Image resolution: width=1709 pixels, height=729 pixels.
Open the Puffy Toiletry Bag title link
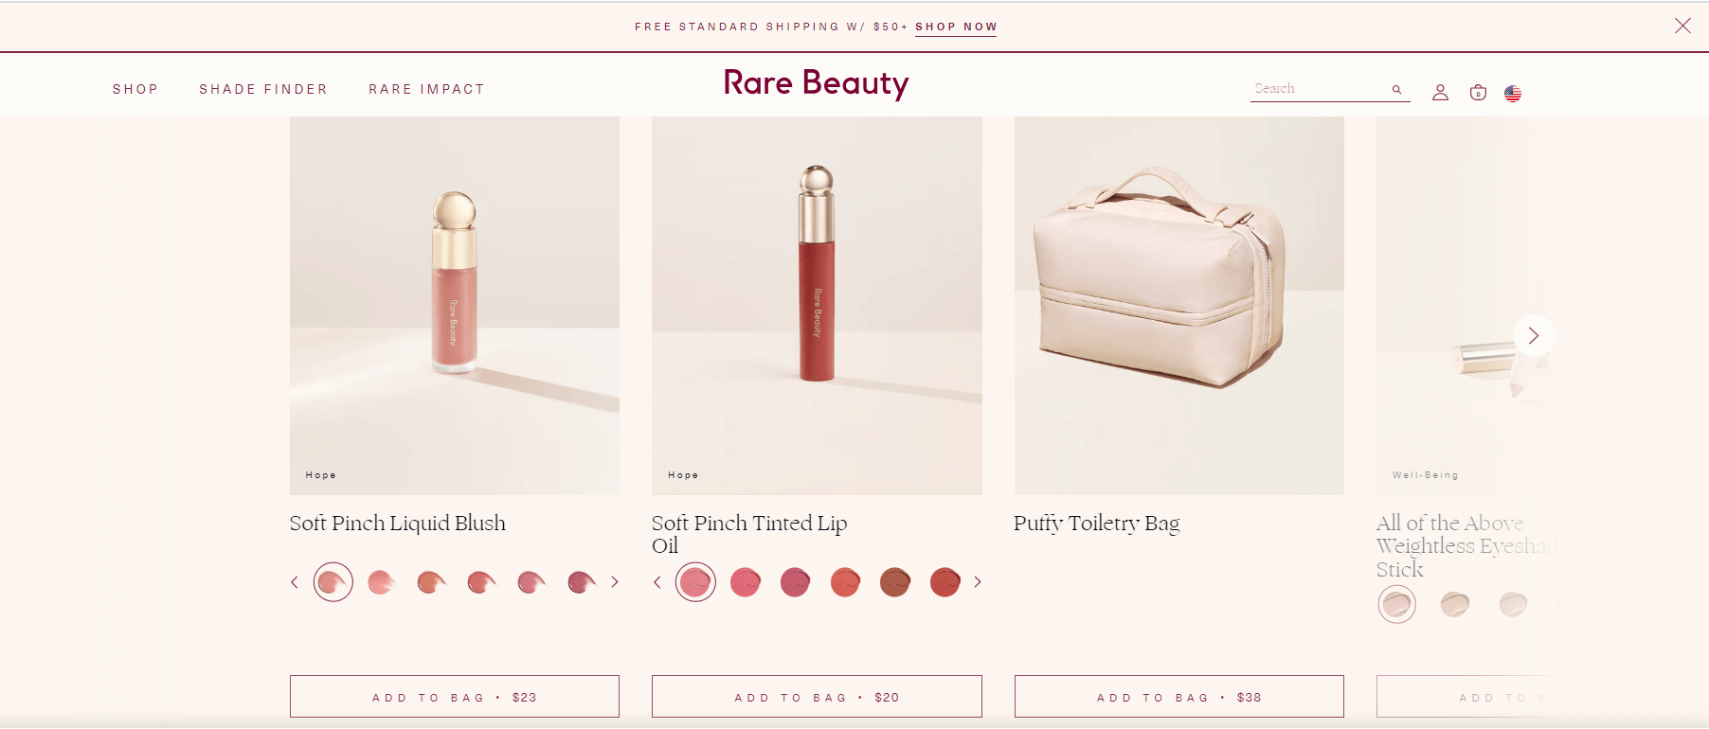tap(1097, 524)
